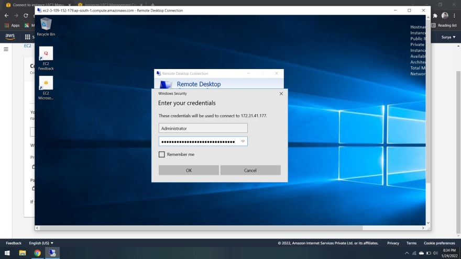Screen dimensions: 461x259
Task: Click the RDP vertical scrollbar down arrow
Action: (428, 223)
